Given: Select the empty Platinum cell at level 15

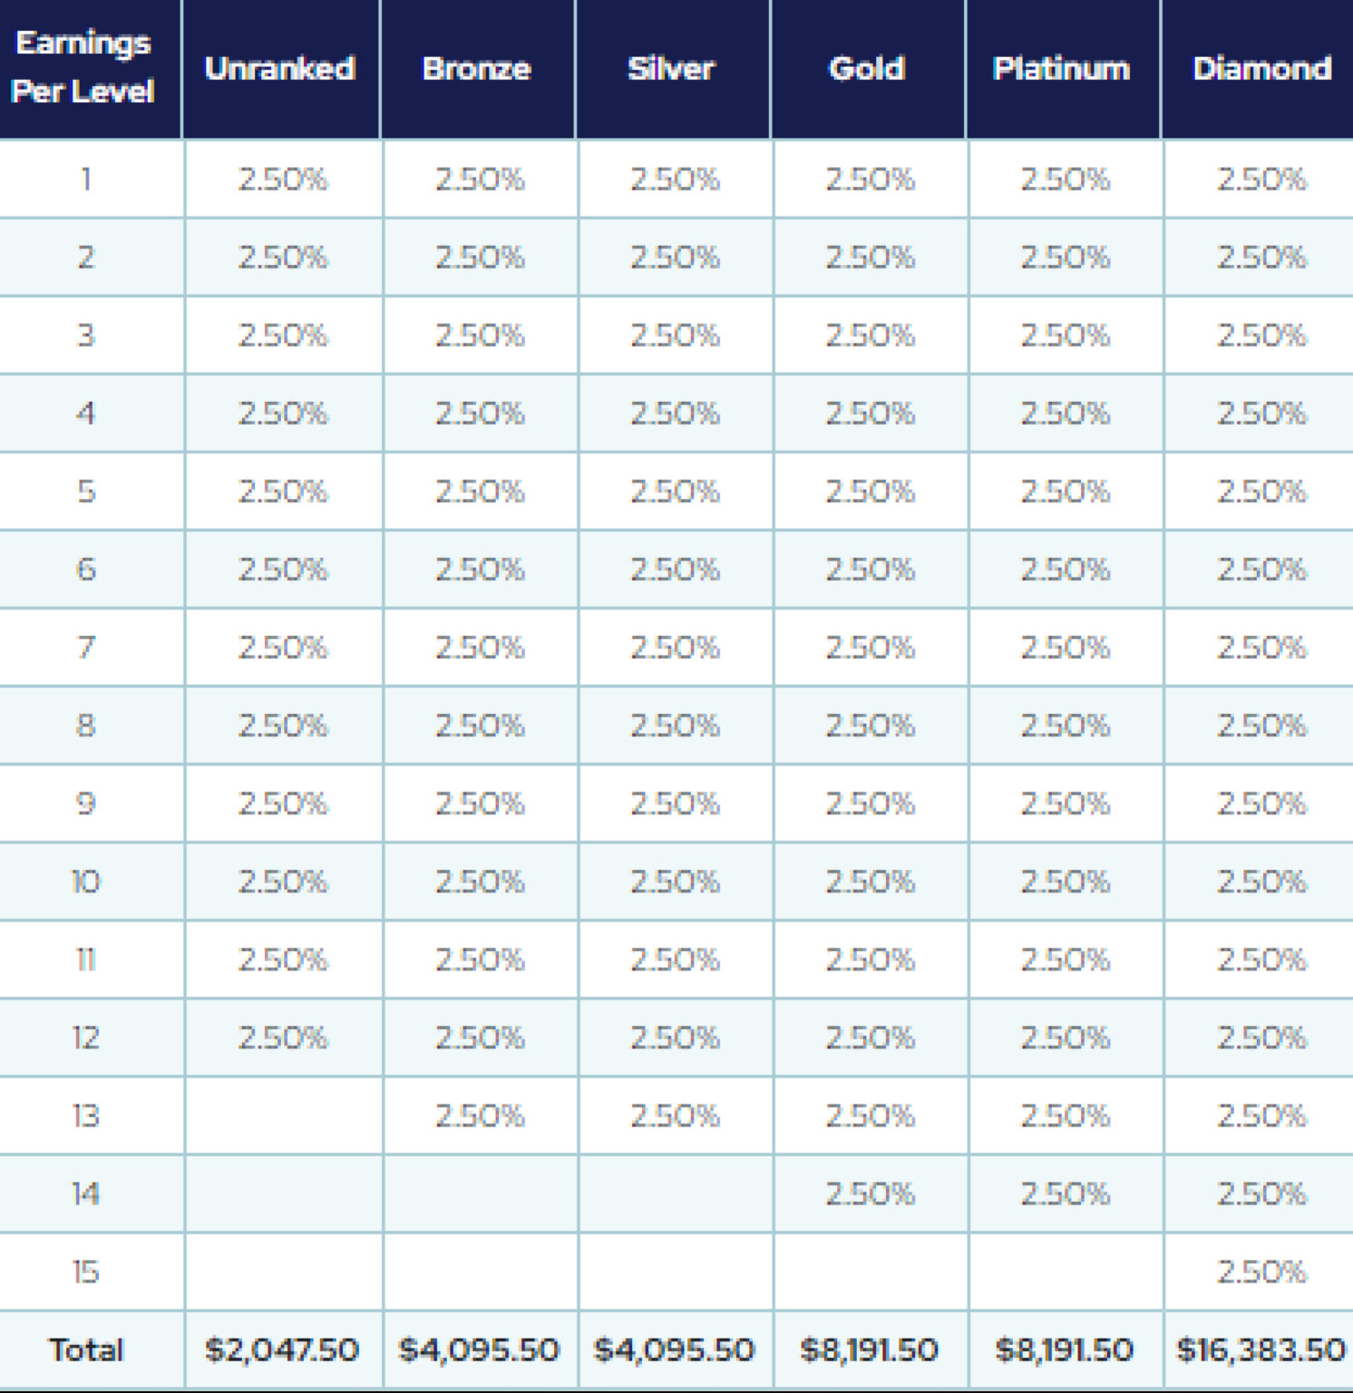Looking at the screenshot, I should coord(1065,1271).
